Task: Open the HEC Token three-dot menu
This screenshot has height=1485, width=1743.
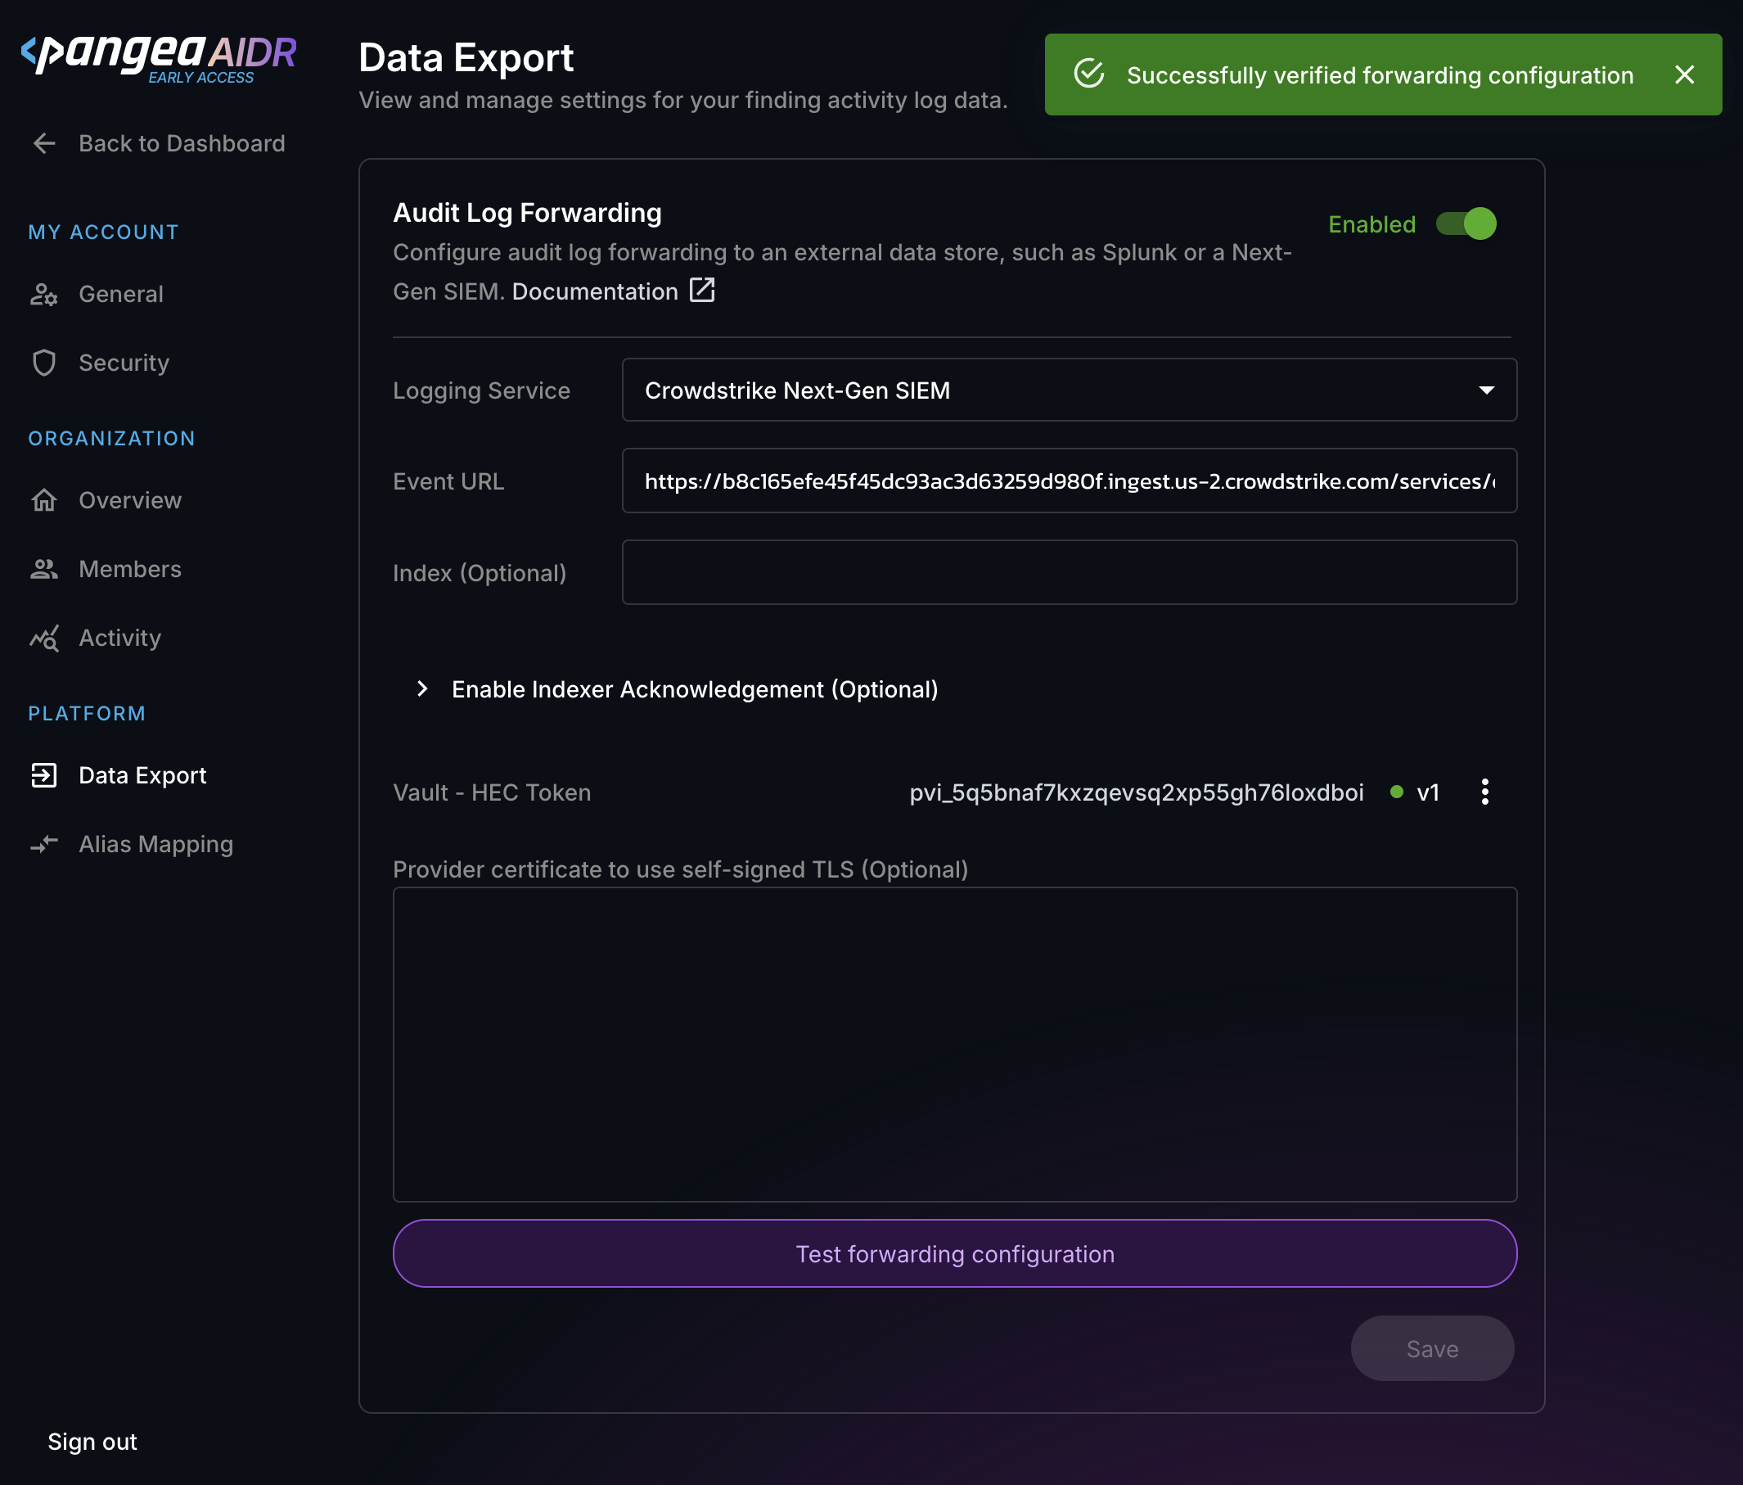Action: pos(1484,792)
